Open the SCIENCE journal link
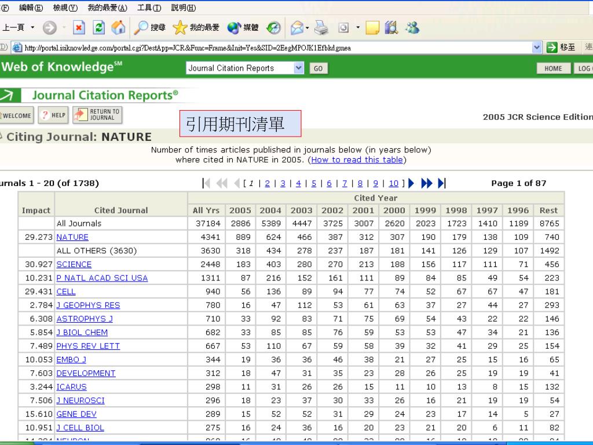593x445 pixels. [x=74, y=264]
